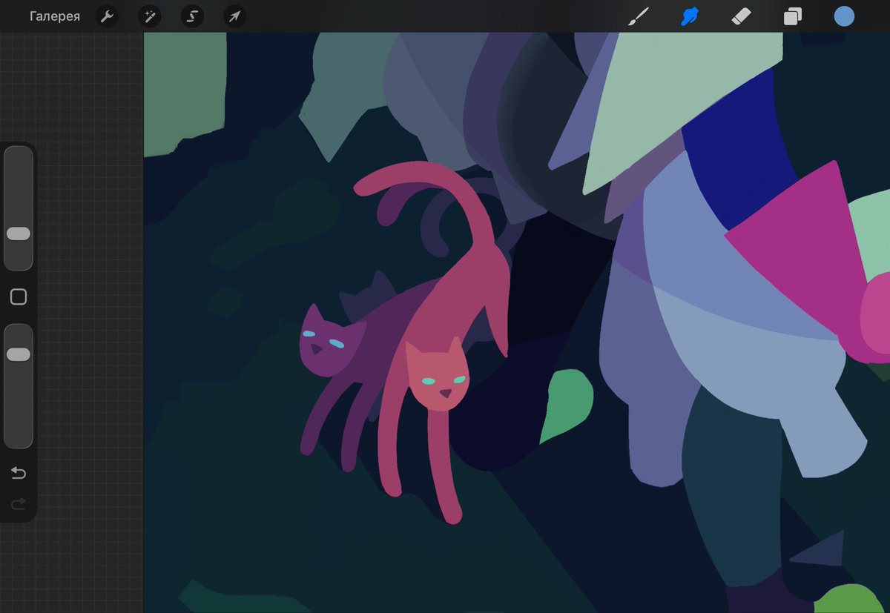Open the blue active color swatch

[x=844, y=16]
